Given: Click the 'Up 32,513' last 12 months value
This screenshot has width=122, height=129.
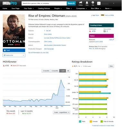Looking at the screenshot, I should tap(27, 114).
